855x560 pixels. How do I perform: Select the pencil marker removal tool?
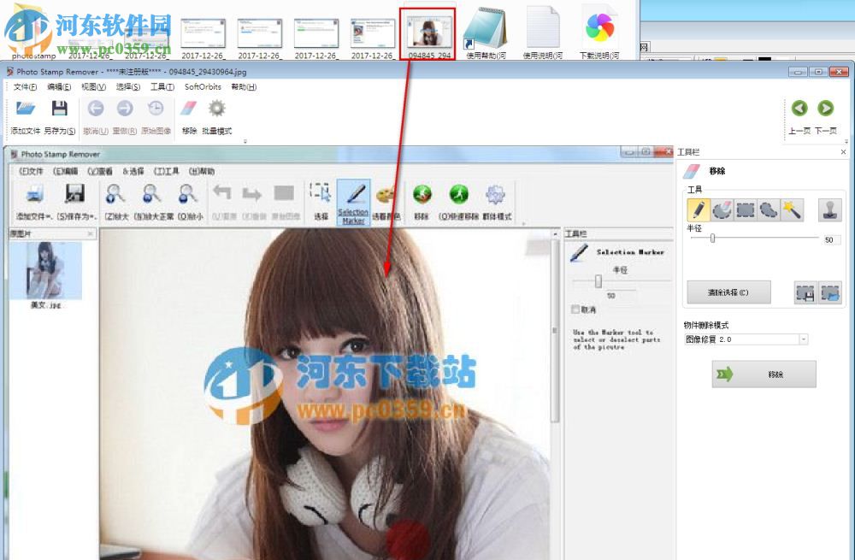coord(699,209)
